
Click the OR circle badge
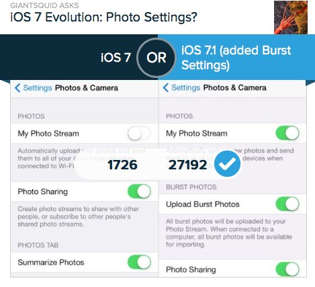tap(156, 58)
